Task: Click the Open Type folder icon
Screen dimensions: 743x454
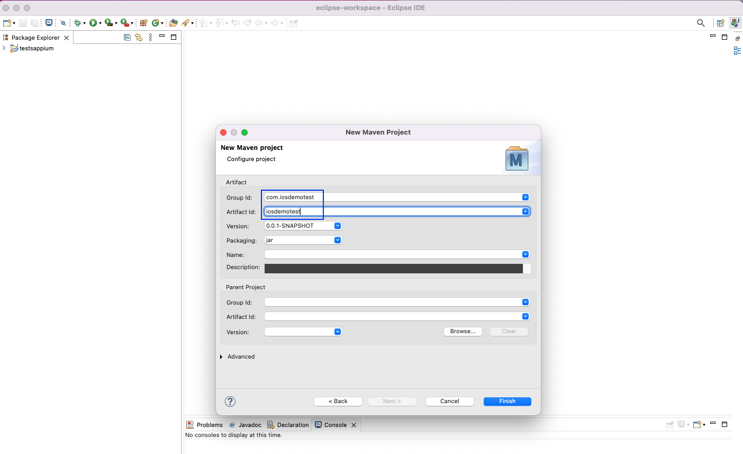Action: coord(173,23)
